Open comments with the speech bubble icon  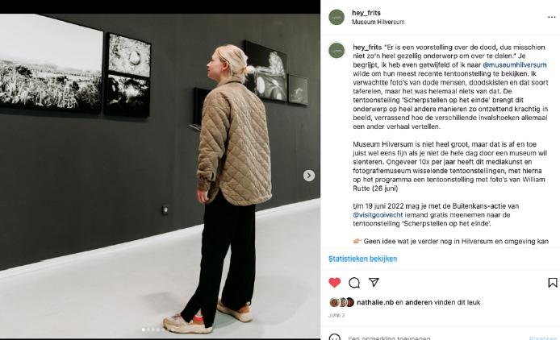(x=354, y=283)
